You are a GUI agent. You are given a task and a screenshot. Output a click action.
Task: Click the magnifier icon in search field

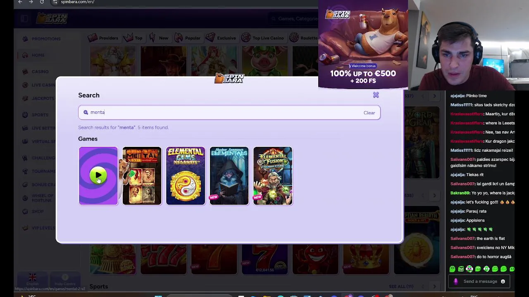coord(86,112)
